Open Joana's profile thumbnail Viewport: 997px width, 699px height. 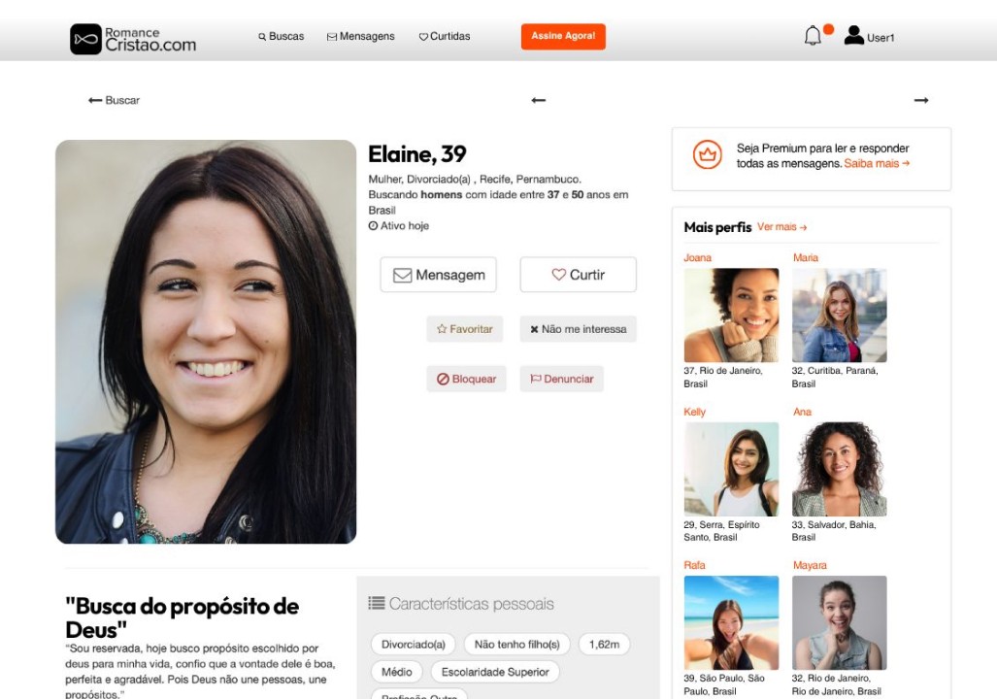731,316
